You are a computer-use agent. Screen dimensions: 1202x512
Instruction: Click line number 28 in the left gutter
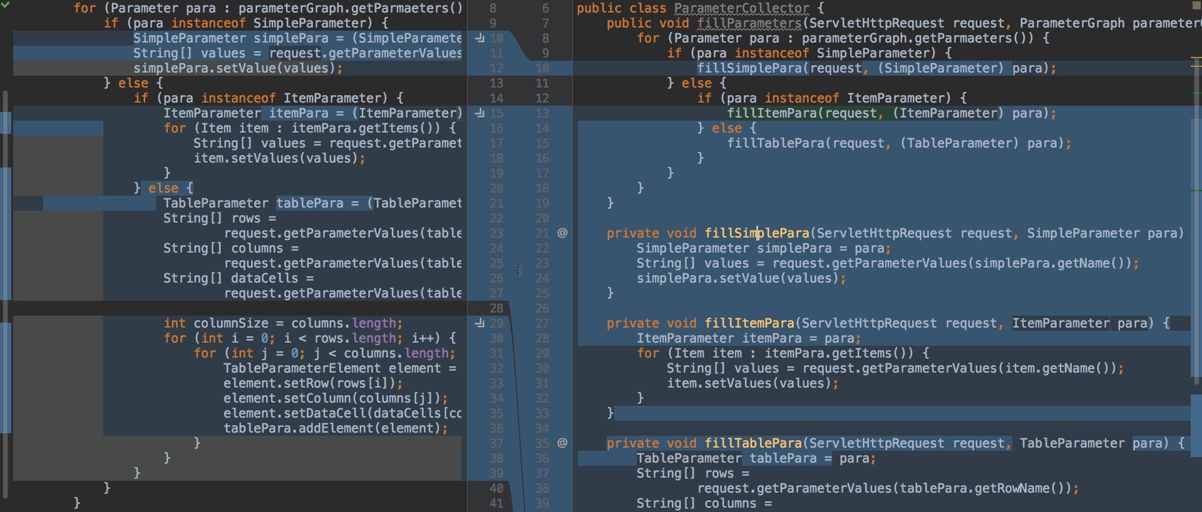496,308
